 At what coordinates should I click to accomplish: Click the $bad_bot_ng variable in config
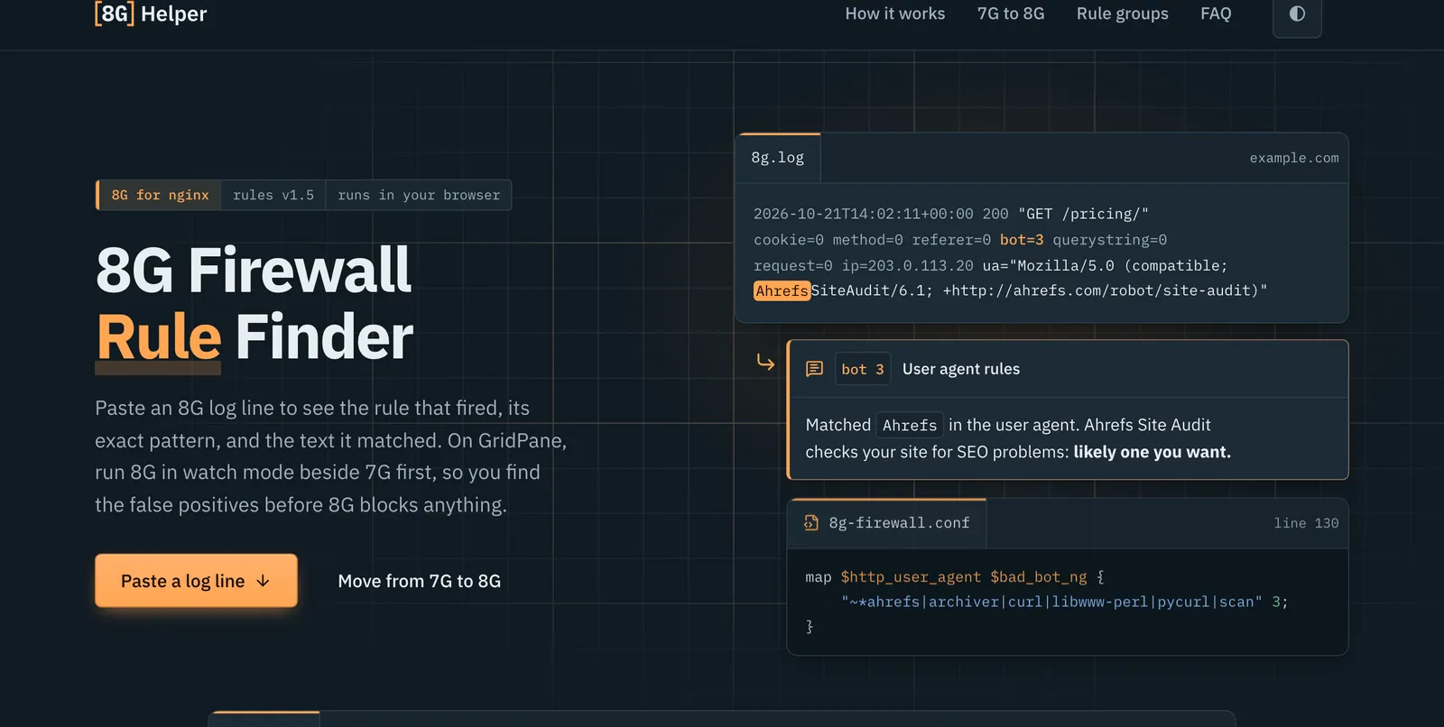[1039, 577]
